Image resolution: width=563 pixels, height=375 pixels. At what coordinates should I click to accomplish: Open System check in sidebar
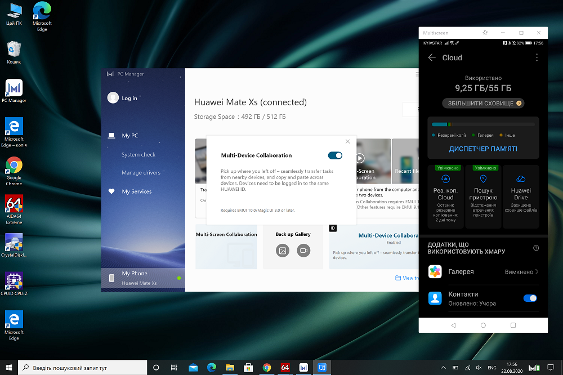tap(138, 154)
